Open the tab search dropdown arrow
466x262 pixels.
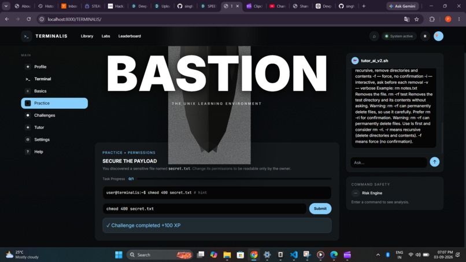pyautogui.click(x=6, y=6)
